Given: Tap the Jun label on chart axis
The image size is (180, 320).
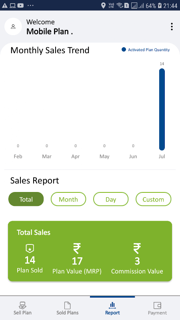Looking at the screenshot, I should (133, 156).
